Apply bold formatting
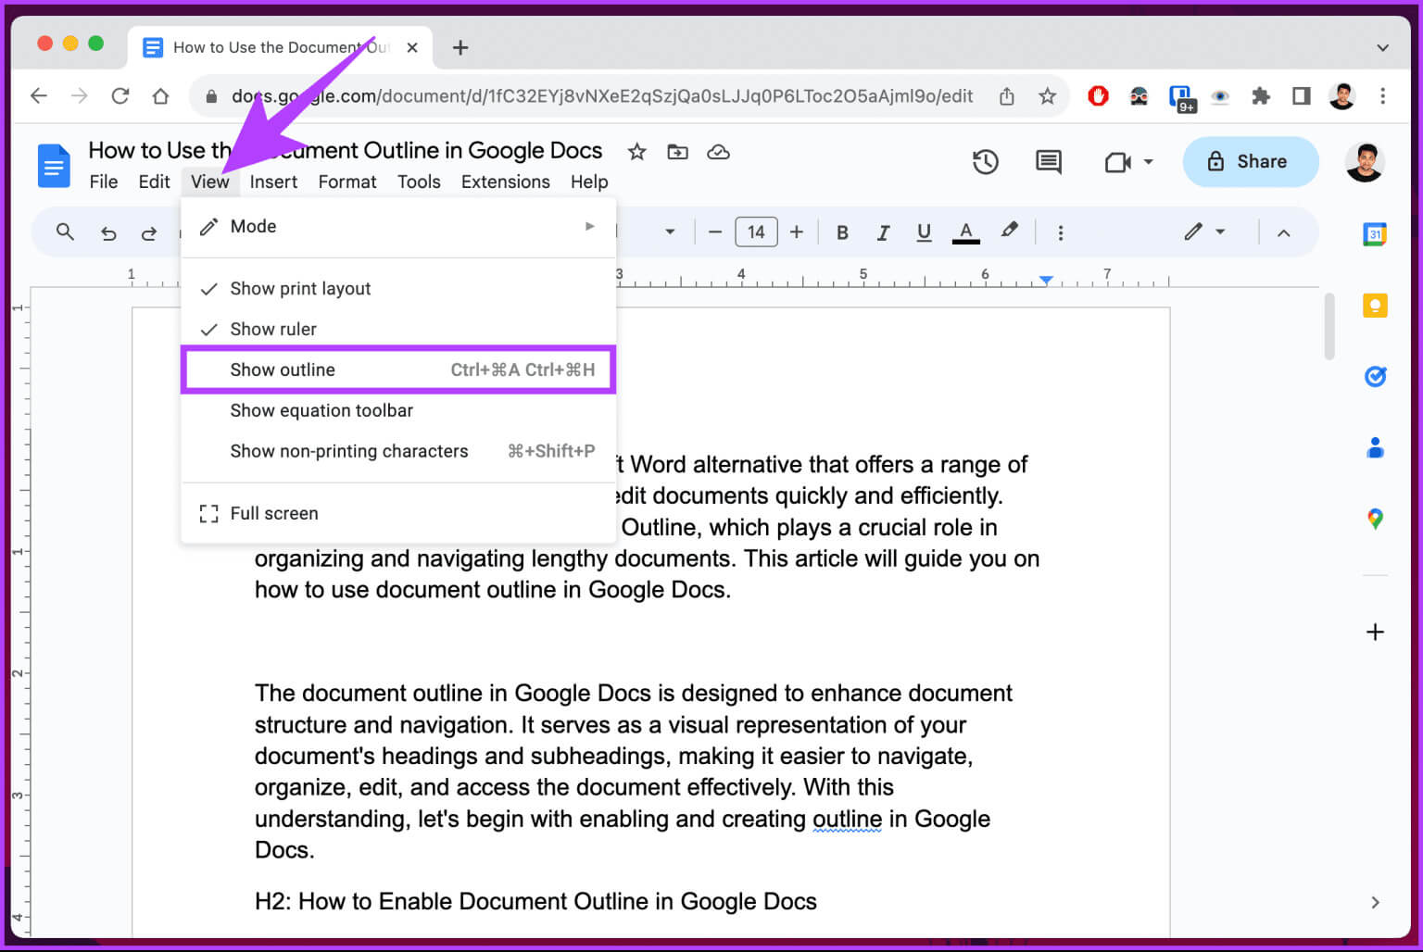Viewport: 1423px width, 952px height. [842, 232]
